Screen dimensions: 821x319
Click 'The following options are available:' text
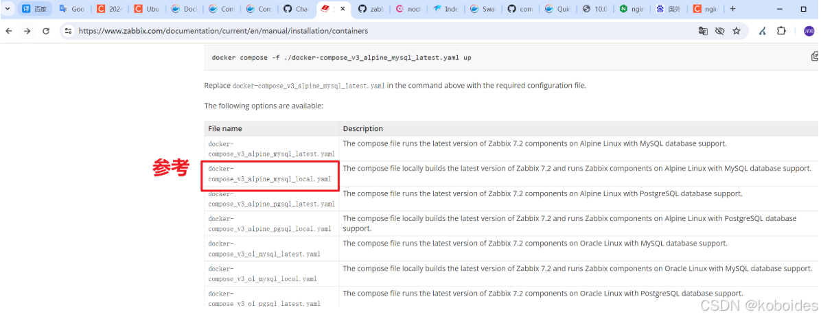[x=264, y=106]
